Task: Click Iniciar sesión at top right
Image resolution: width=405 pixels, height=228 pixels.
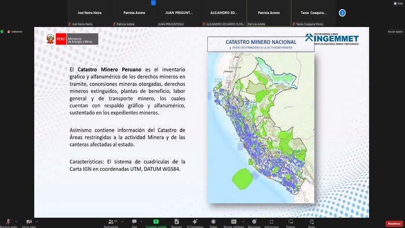Action: click(x=395, y=32)
